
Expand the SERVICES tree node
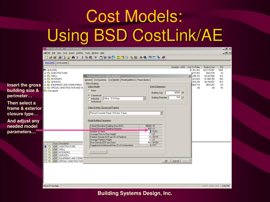coord(45,82)
